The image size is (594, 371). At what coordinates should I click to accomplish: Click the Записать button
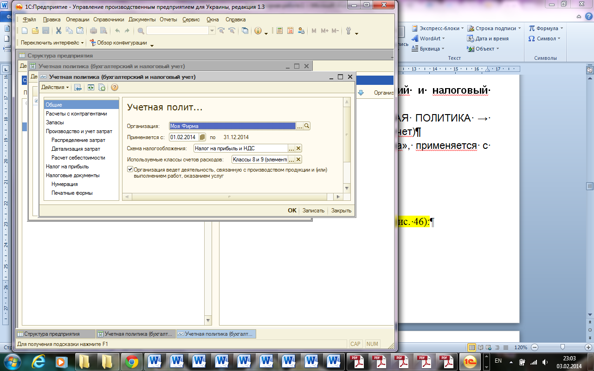pos(313,211)
